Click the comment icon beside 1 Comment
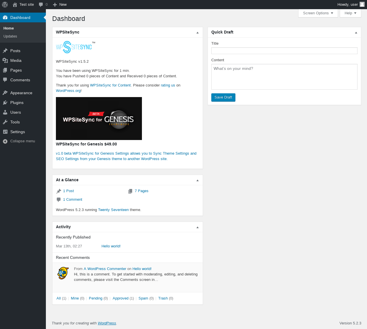Image resolution: width=367 pixels, height=329 pixels. pyautogui.click(x=59, y=200)
